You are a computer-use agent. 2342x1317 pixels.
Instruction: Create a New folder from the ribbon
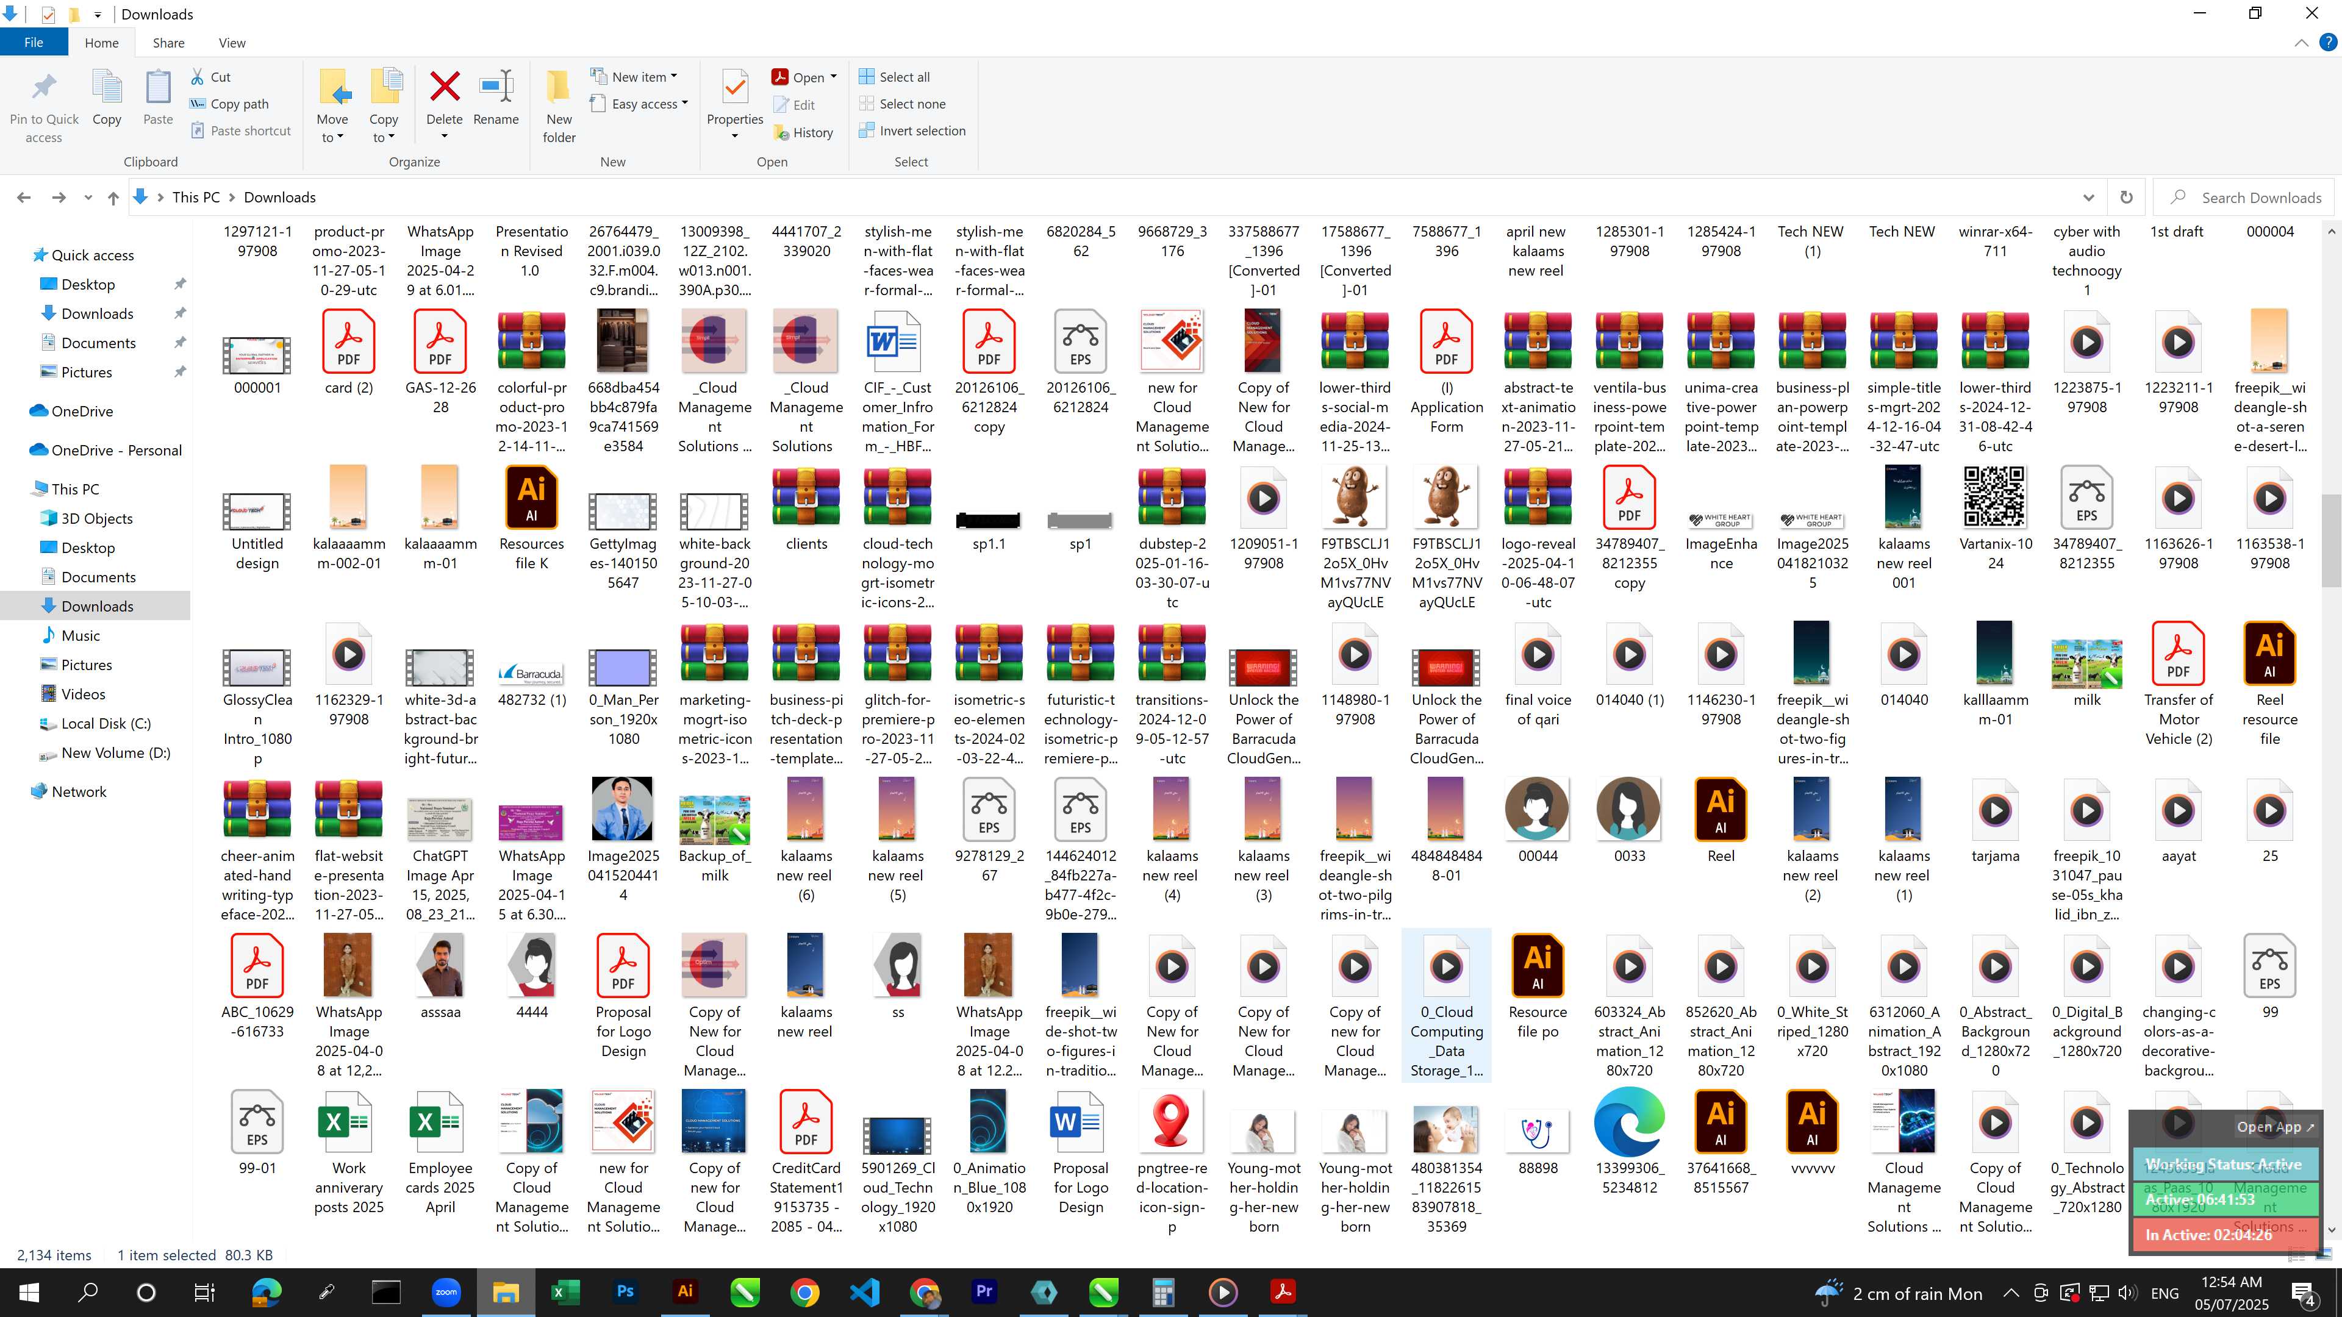pyautogui.click(x=558, y=106)
